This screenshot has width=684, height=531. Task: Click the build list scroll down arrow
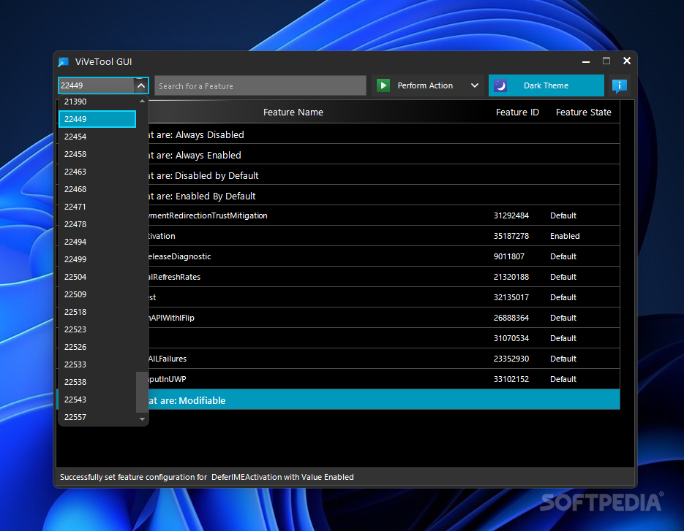tap(142, 419)
